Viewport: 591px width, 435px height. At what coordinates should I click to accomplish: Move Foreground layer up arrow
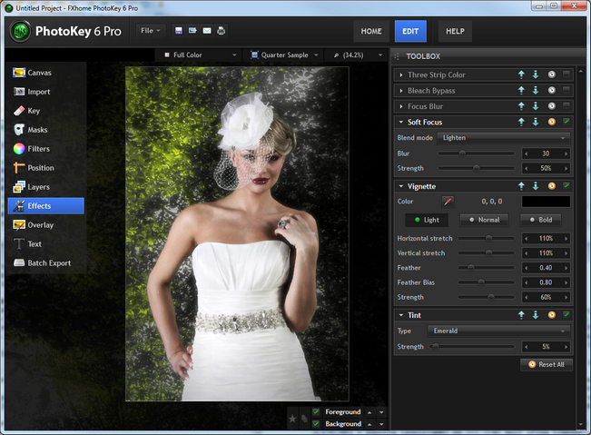point(369,413)
